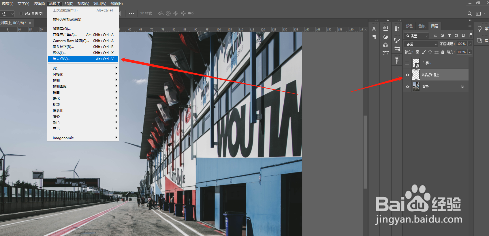Open the 正常 blend mode dropdown
The height and width of the screenshot is (236, 489).
point(421,44)
